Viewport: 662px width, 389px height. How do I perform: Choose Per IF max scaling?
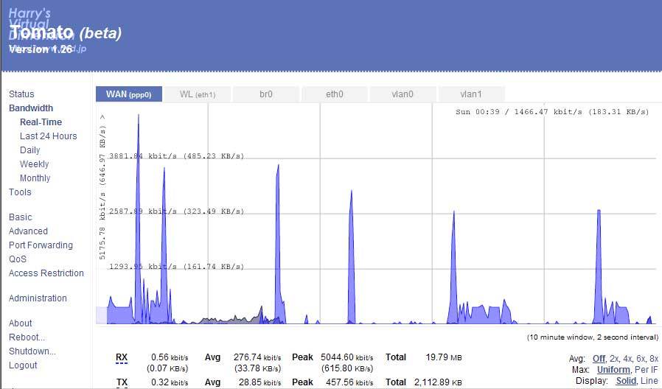coord(646,370)
